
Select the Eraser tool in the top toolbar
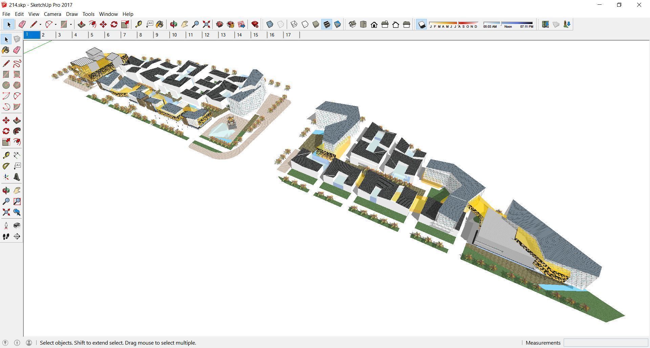click(22, 24)
